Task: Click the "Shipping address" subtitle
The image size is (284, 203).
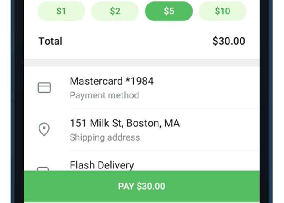Action: (x=105, y=137)
